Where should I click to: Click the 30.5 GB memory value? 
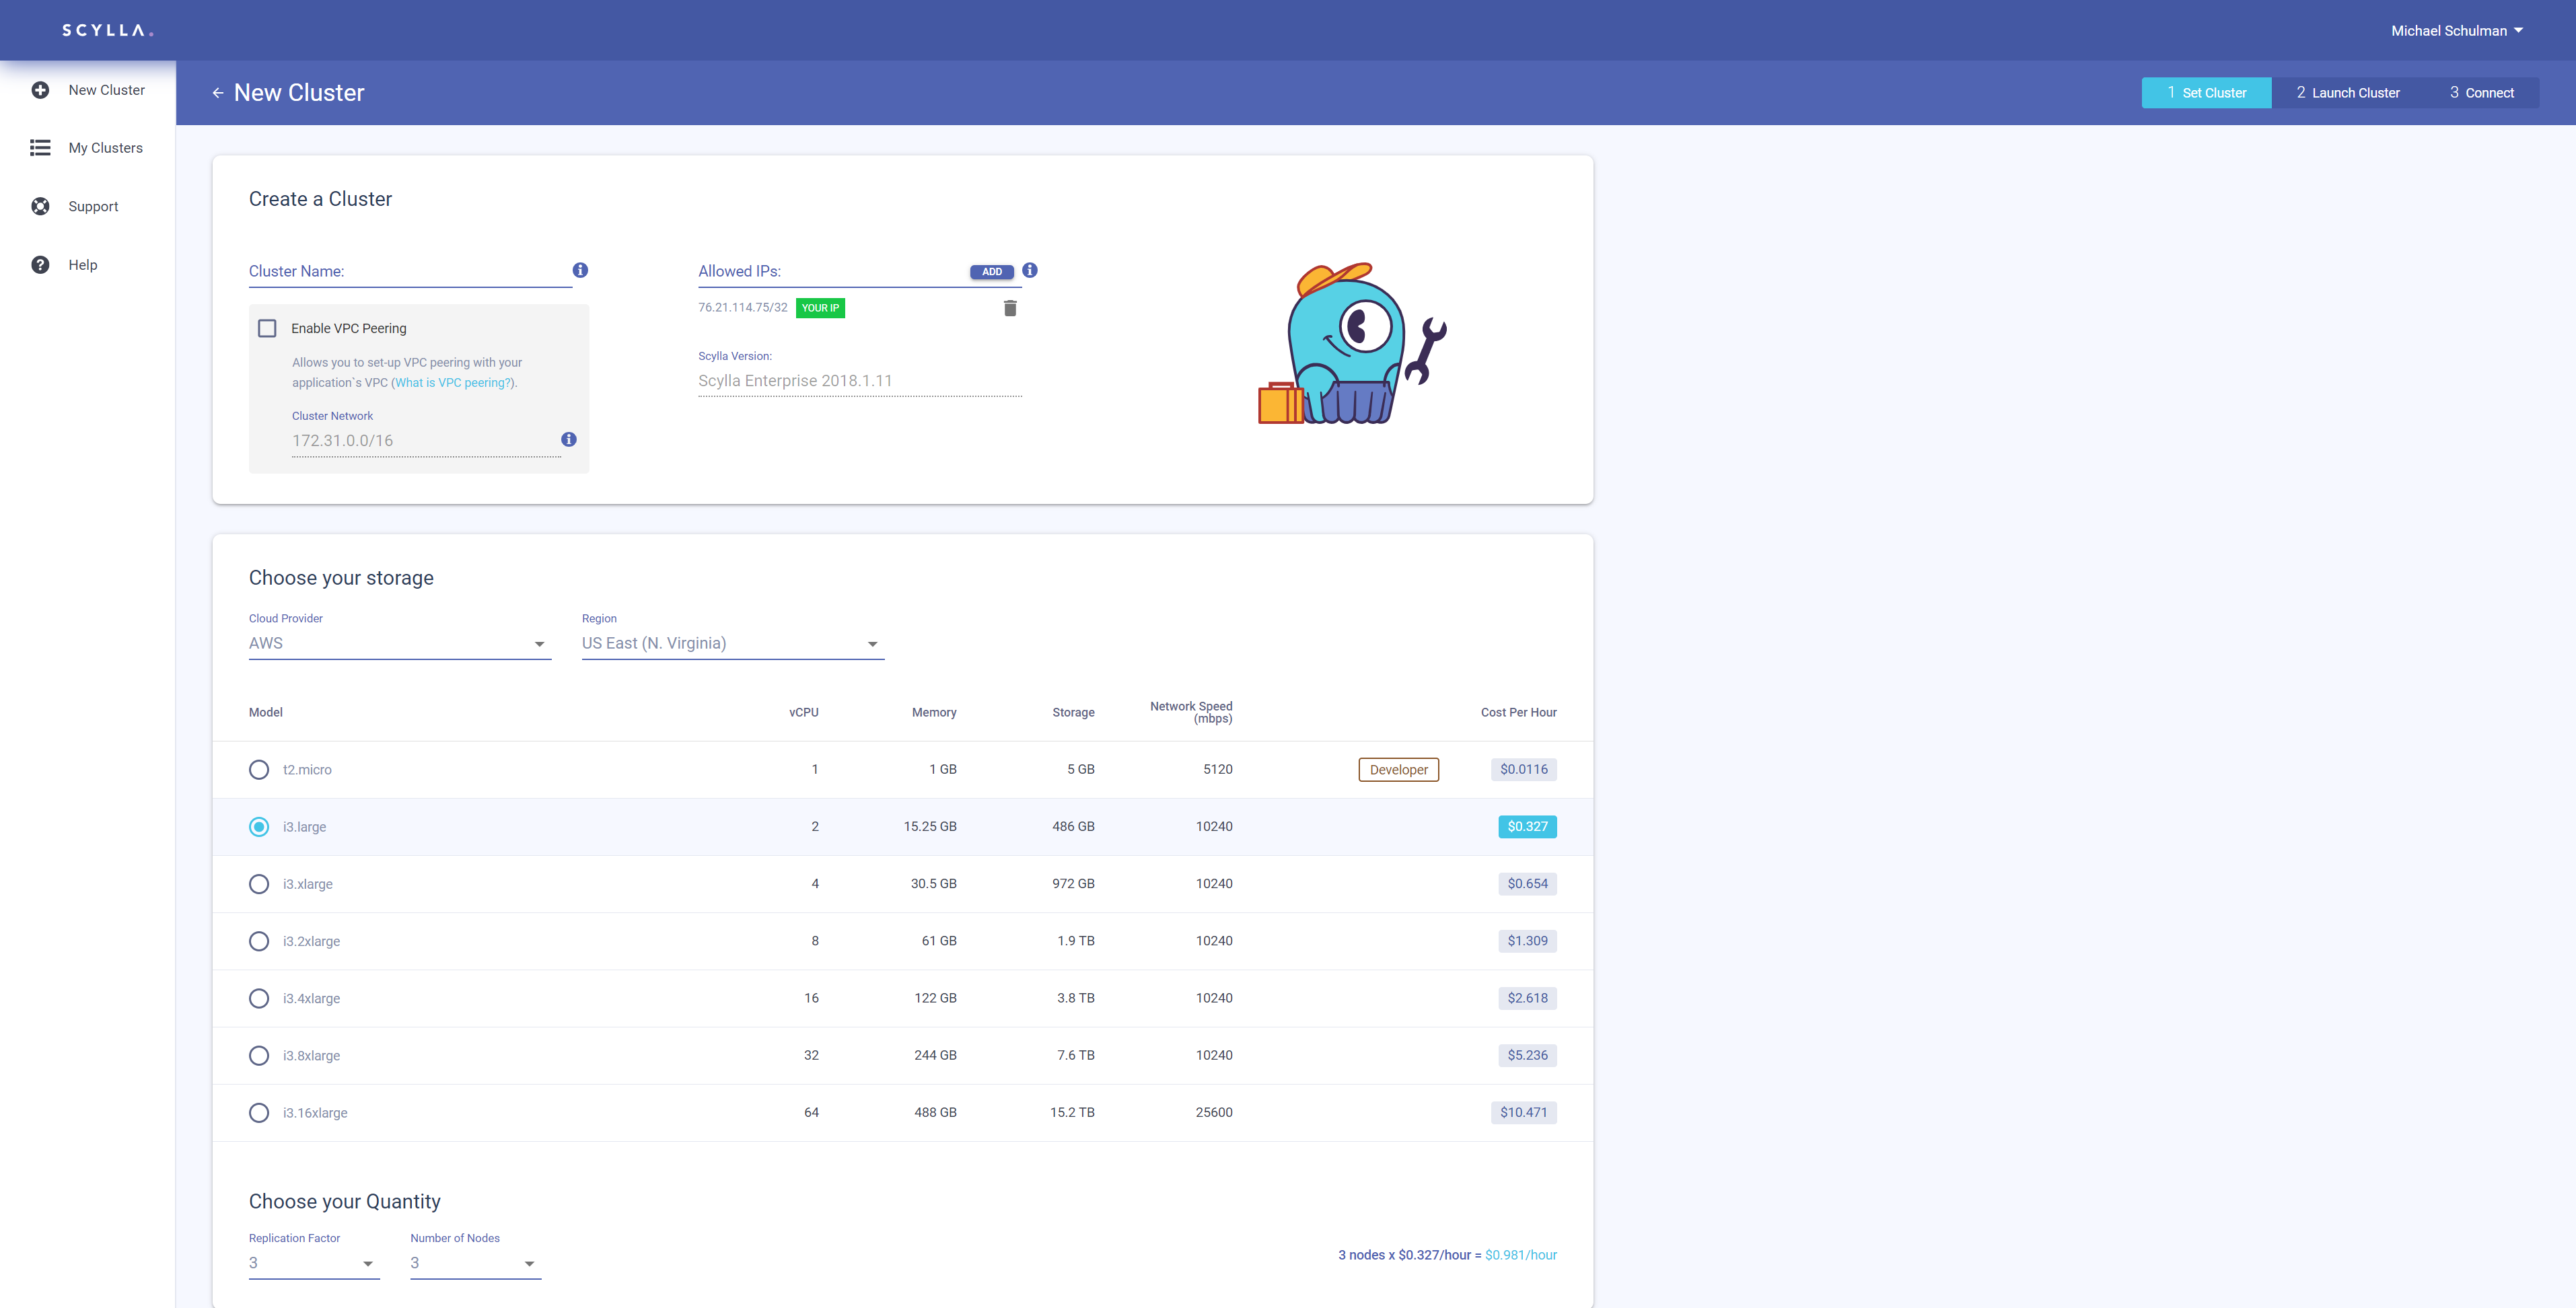tap(933, 884)
